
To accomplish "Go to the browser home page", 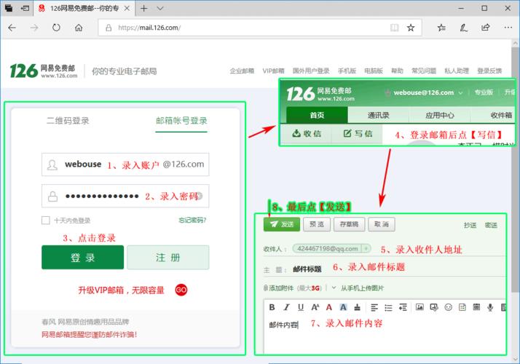I will 79,28.
